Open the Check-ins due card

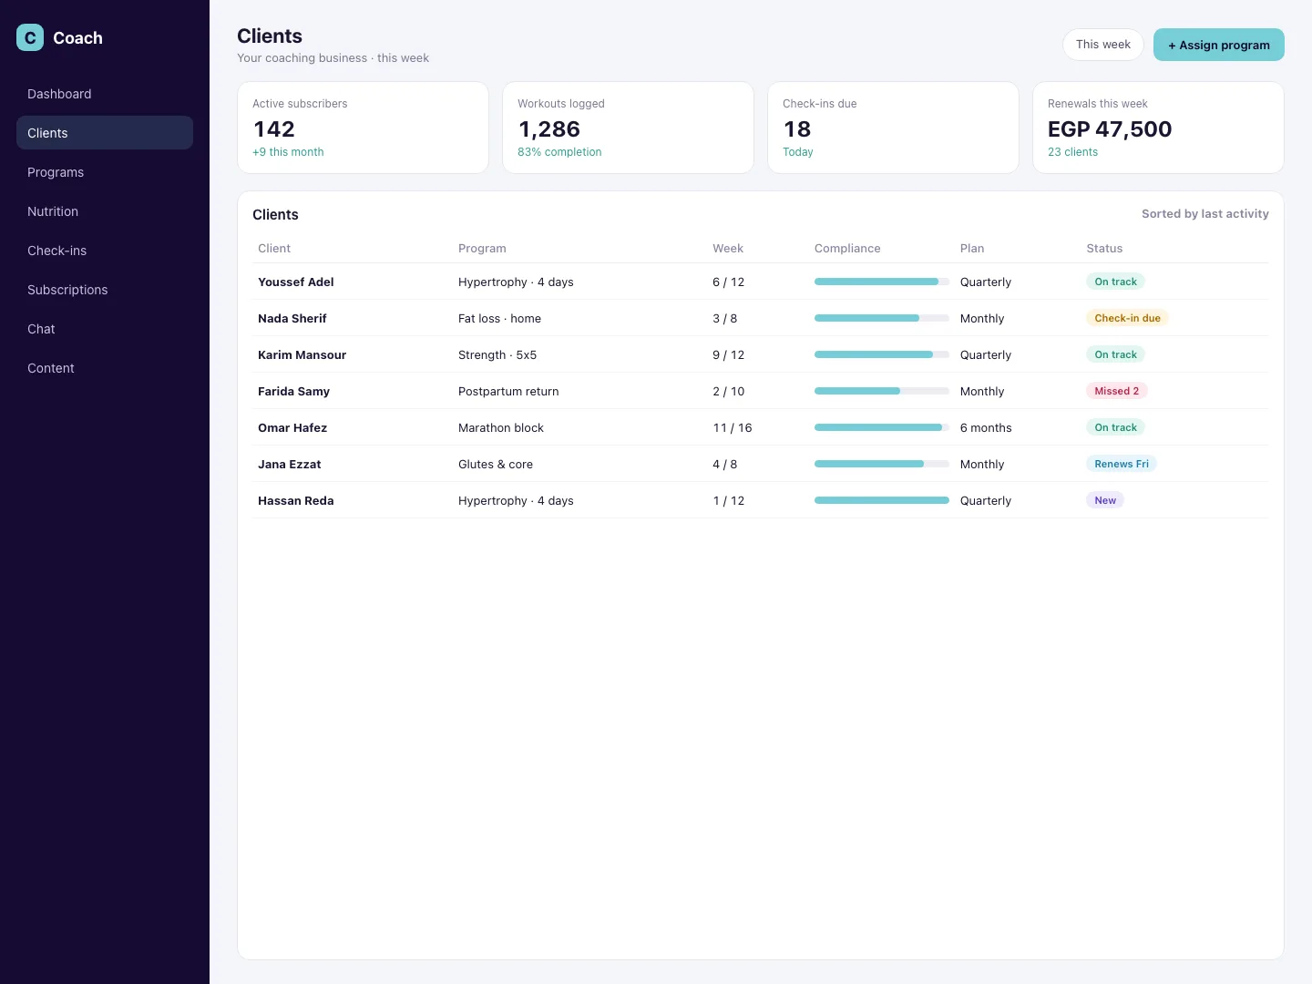coord(893,128)
